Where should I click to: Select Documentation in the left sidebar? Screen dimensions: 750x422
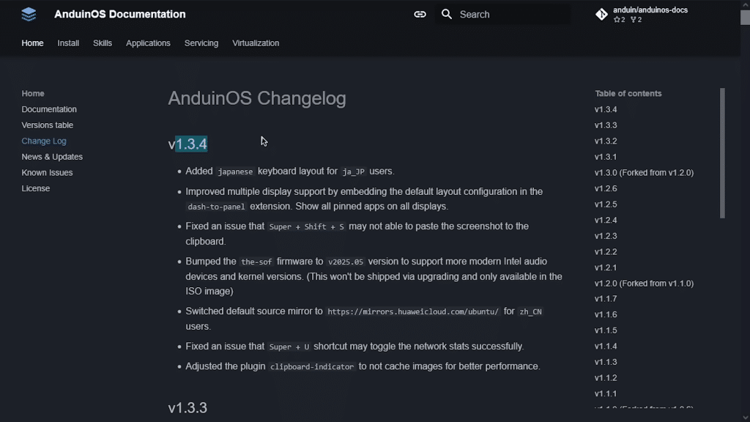[x=49, y=108]
